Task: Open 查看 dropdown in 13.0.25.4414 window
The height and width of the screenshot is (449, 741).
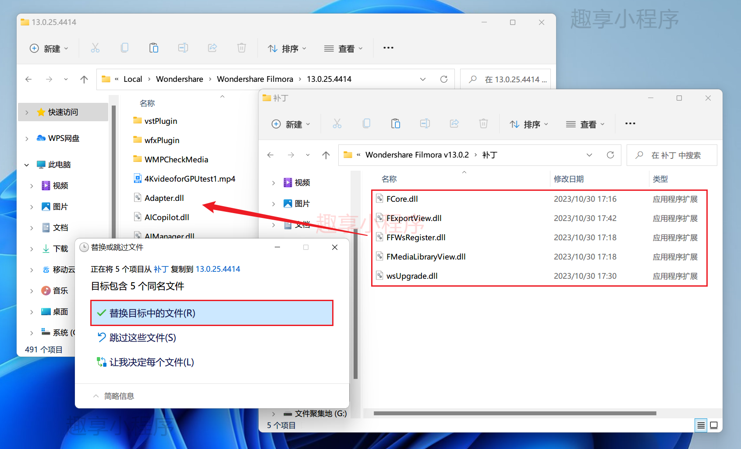Action: coord(343,49)
